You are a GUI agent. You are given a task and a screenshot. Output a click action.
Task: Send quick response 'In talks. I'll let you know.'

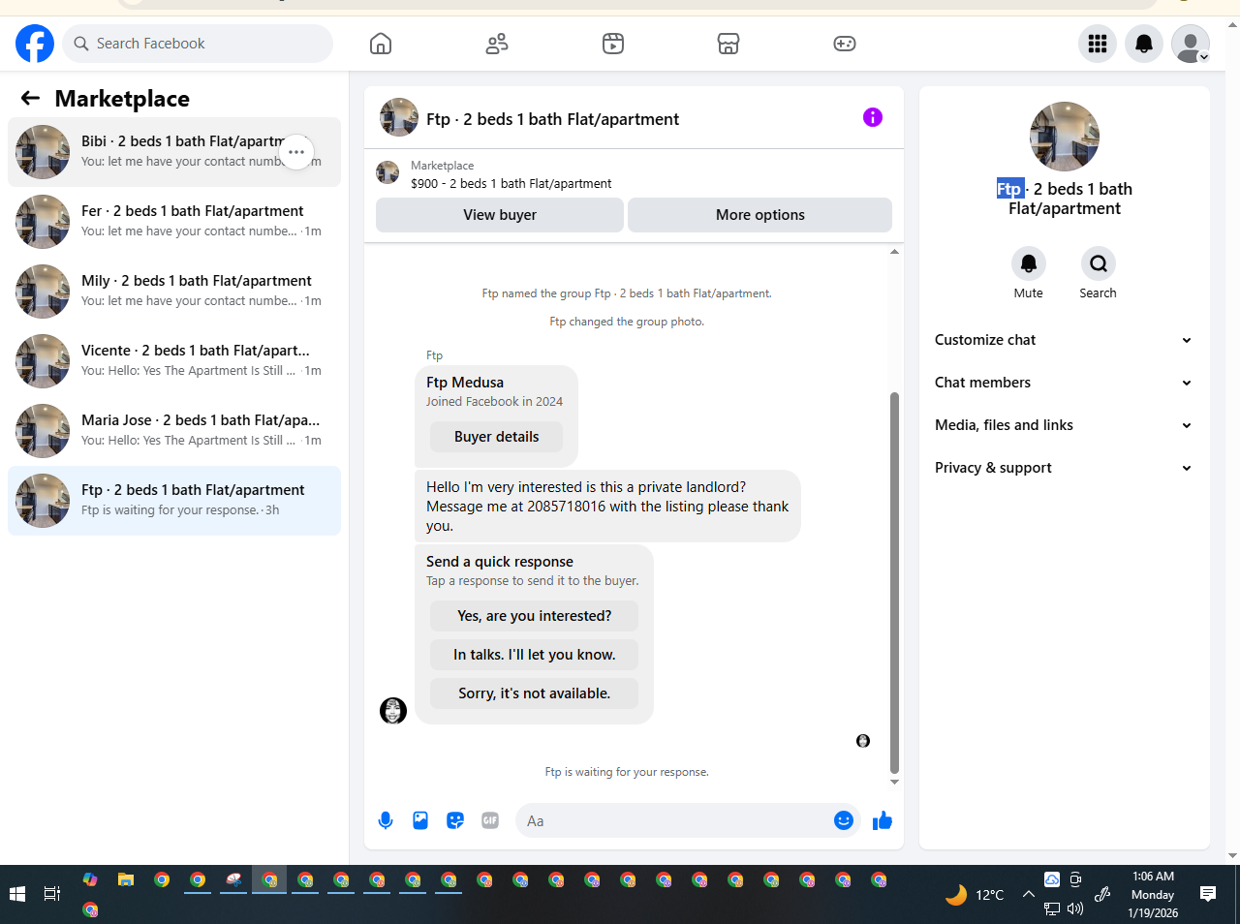click(x=535, y=655)
